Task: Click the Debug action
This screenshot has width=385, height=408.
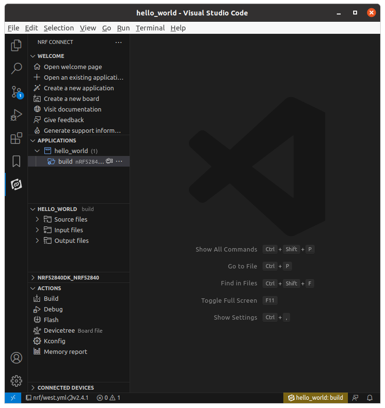Action: pos(79,310)
